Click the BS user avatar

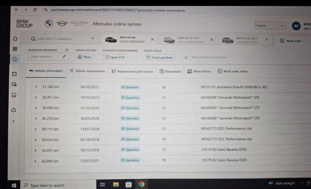pyautogui.click(x=296, y=26)
